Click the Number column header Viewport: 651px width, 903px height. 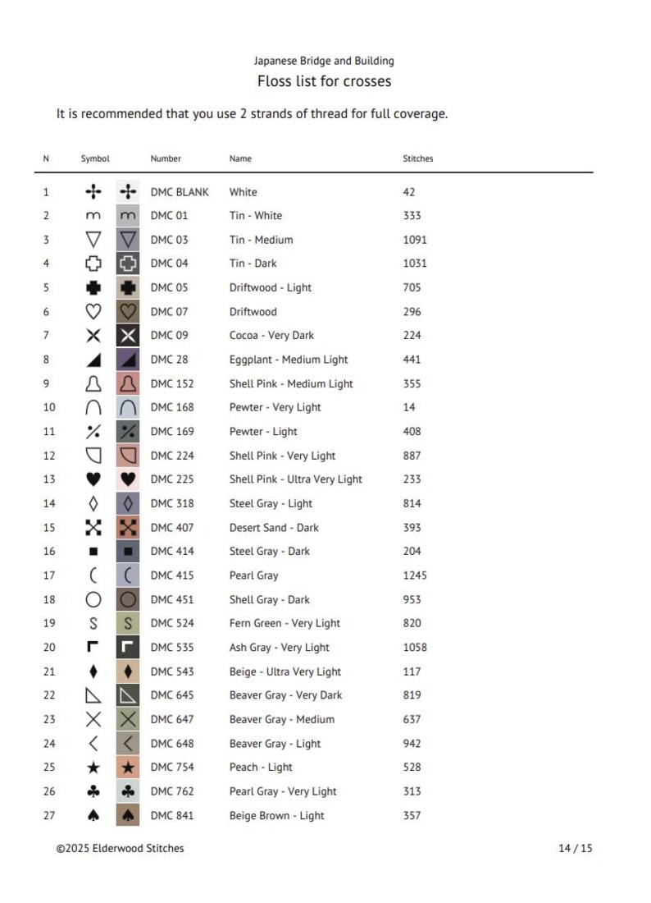click(166, 158)
